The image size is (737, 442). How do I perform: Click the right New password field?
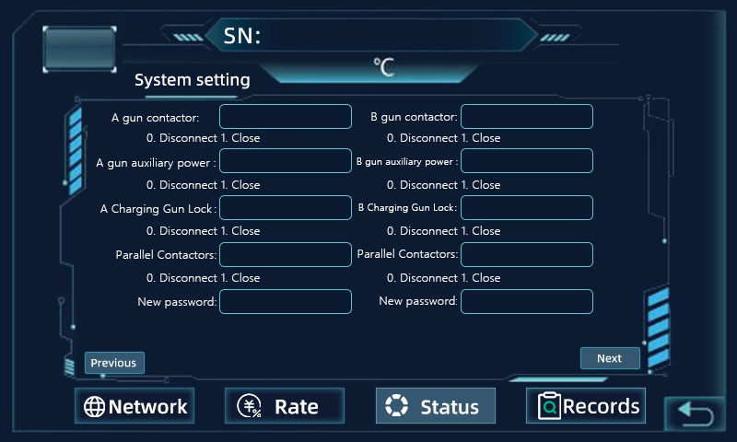coord(526,302)
